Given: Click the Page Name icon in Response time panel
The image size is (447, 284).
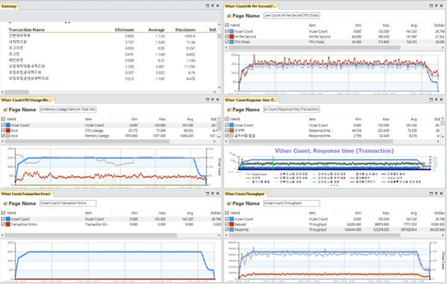Looking at the screenshot, I should pos(229,110).
